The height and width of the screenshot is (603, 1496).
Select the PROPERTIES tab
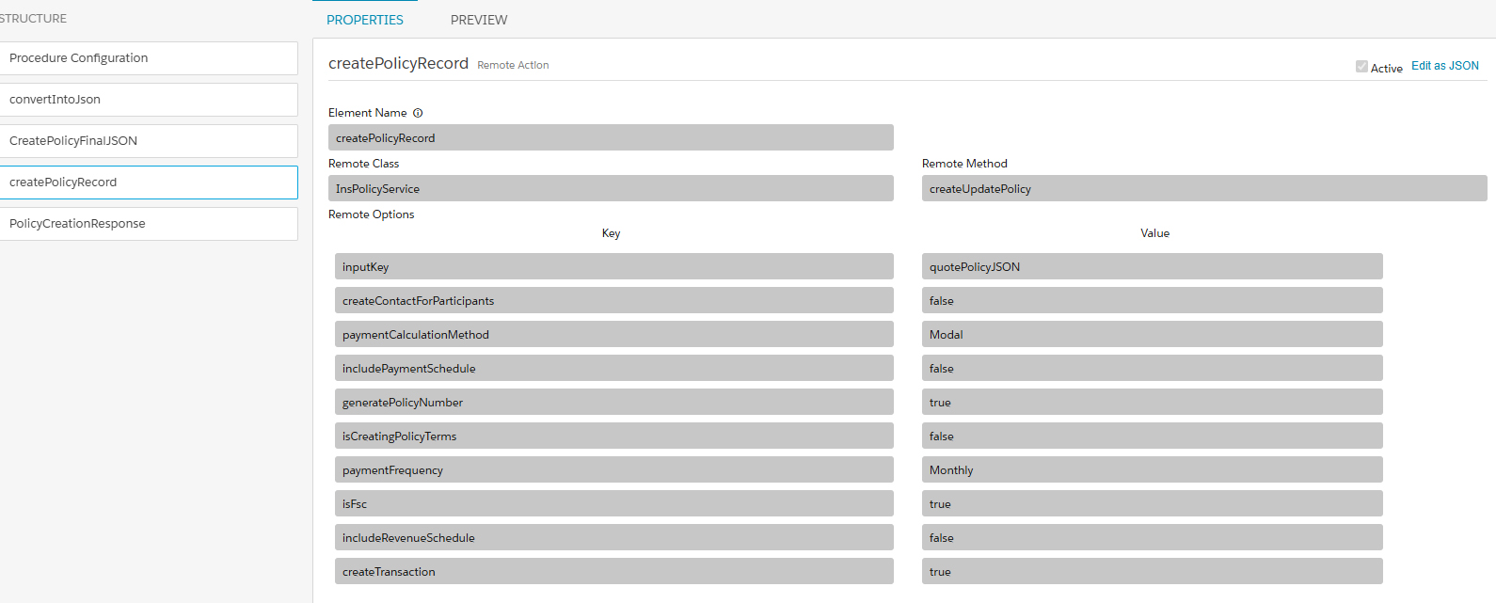click(364, 20)
